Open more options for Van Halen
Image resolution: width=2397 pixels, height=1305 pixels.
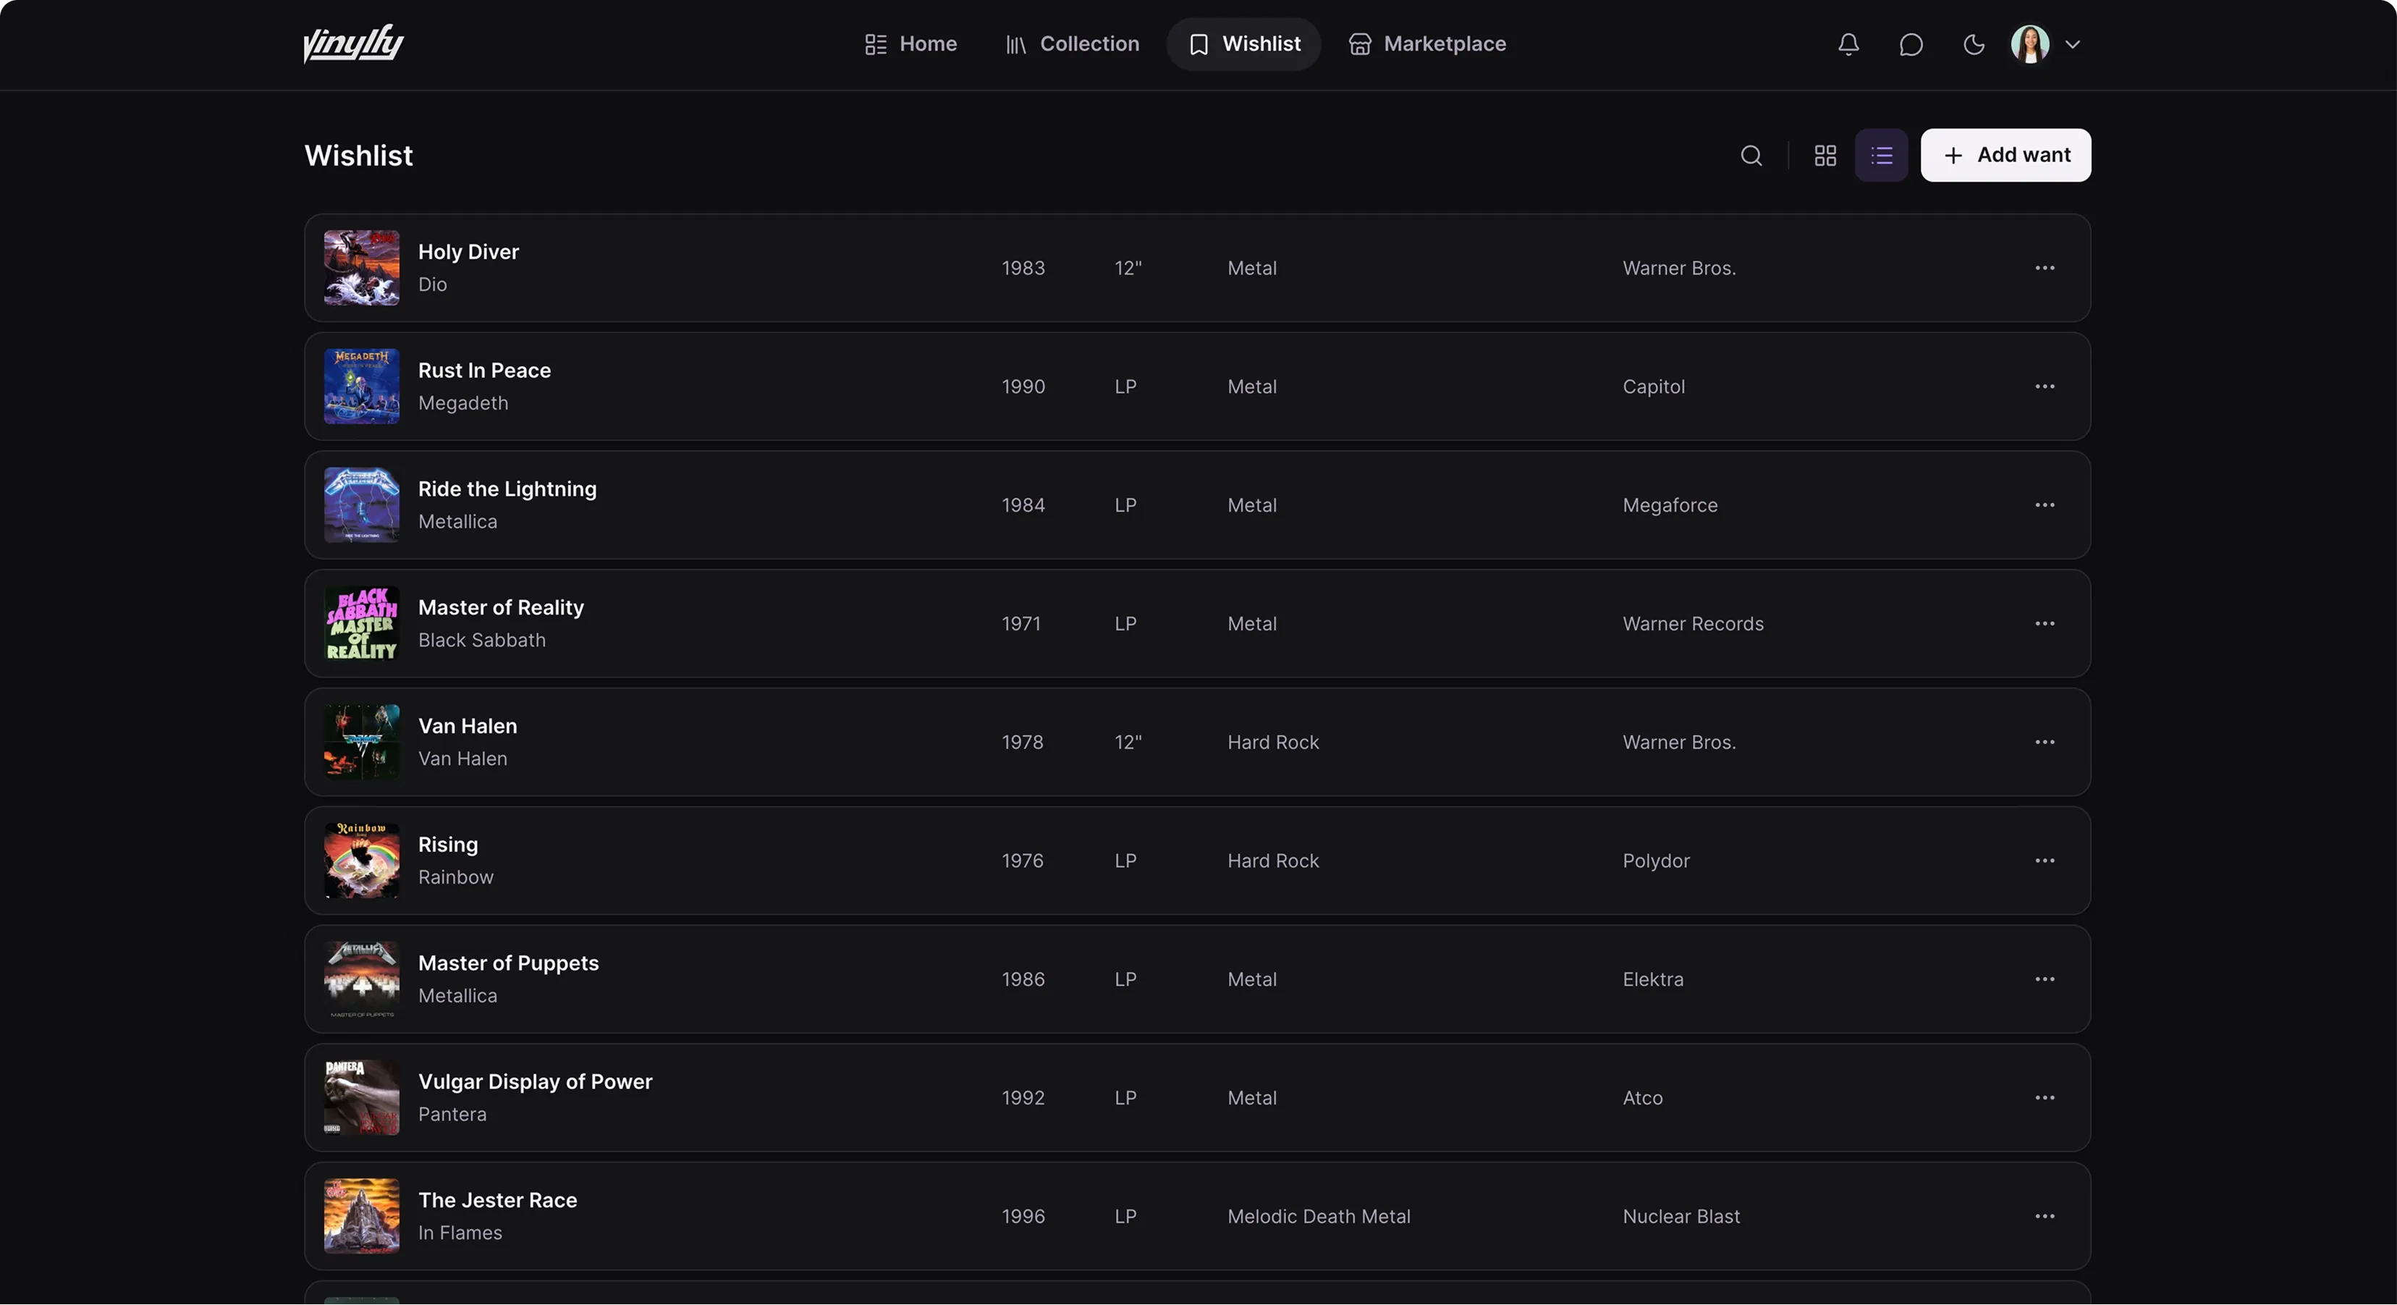[x=2045, y=742]
